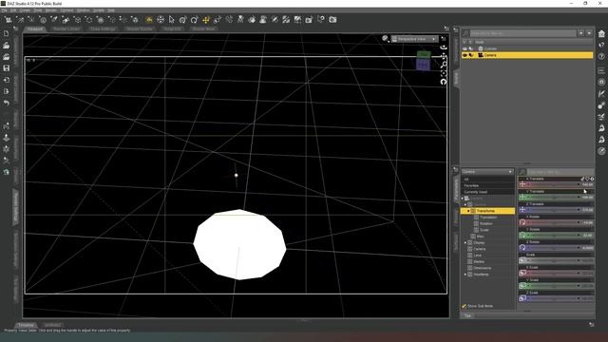This screenshot has height=342, width=608.
Task: Open the Render menu
Action: [50, 10]
